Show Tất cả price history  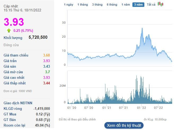pos(151,5)
